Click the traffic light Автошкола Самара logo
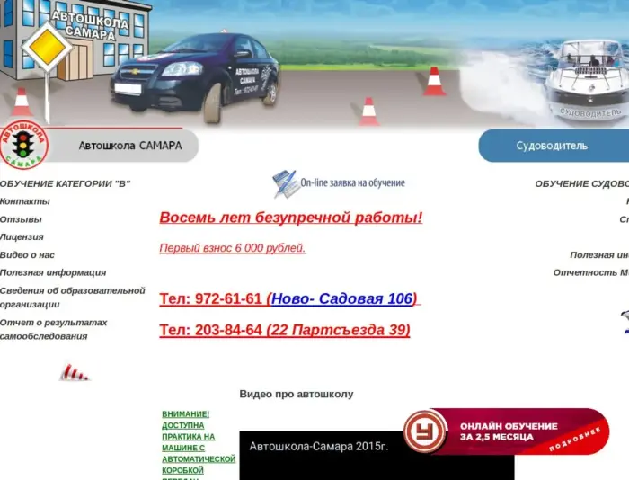 24,144
